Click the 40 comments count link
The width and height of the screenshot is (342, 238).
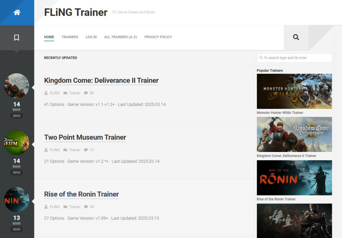point(92,207)
